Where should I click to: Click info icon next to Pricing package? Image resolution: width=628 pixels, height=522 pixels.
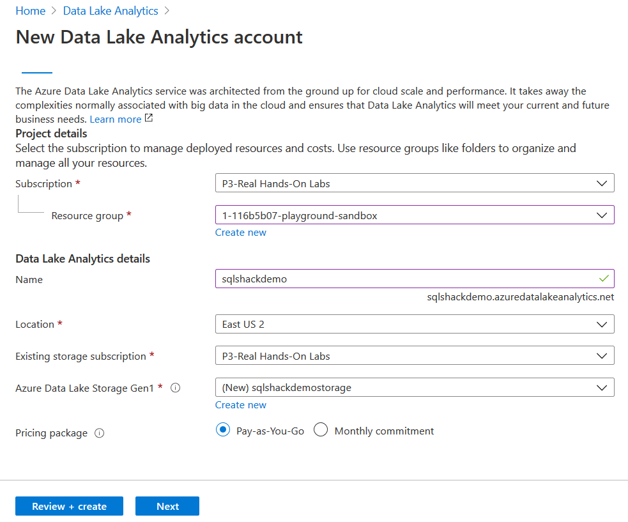(99, 433)
